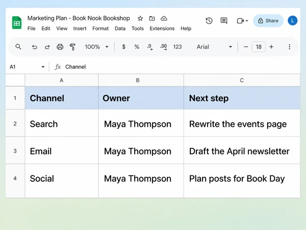Select the Search cell
306x230 pixels.
[x=62, y=124]
